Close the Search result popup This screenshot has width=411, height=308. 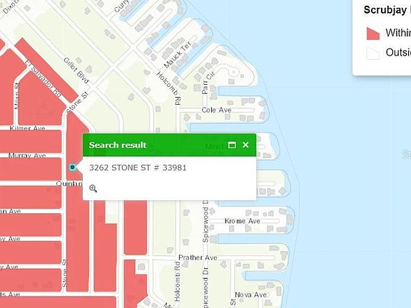coord(245,145)
